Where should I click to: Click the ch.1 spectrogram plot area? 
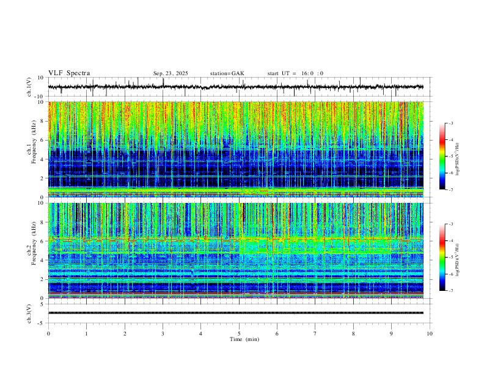235,149
